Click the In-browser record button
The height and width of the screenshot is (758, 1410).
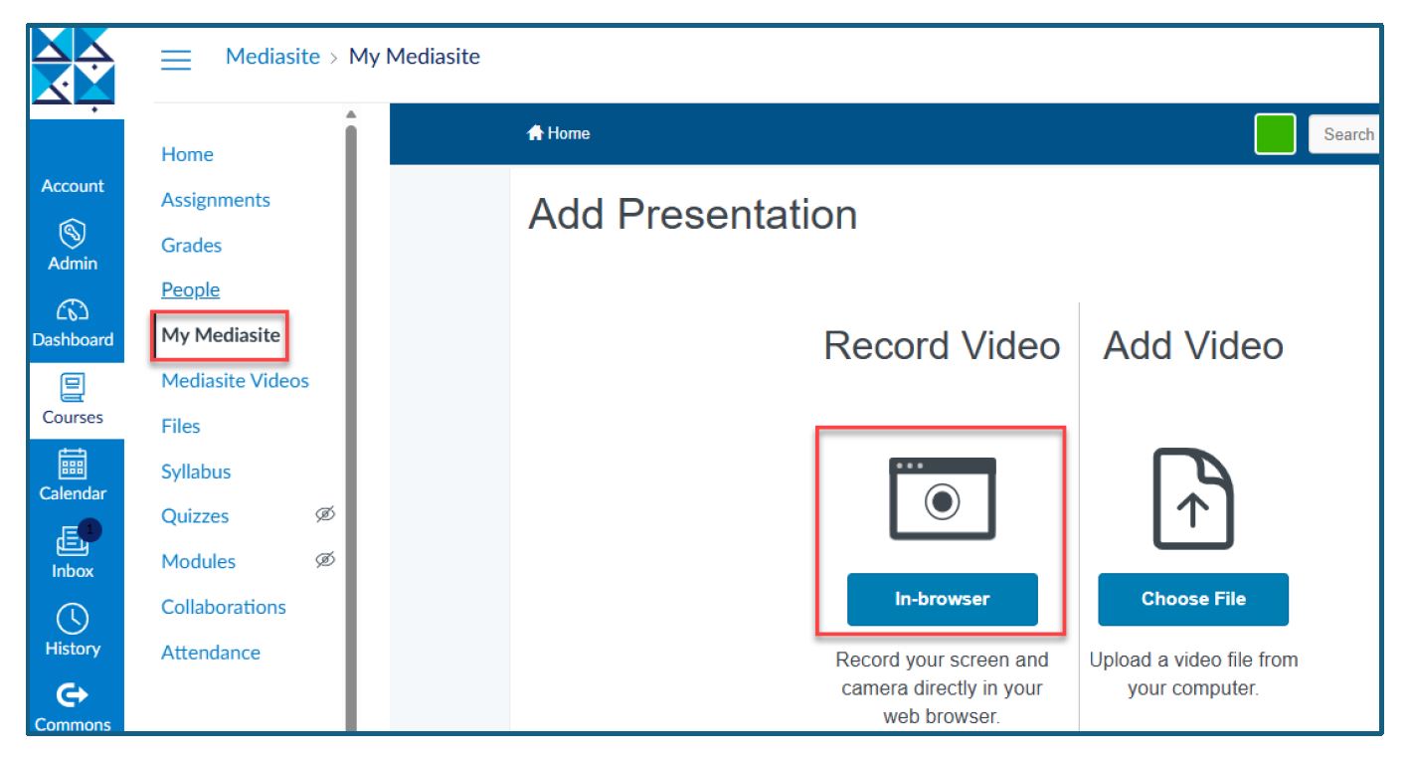[942, 600]
